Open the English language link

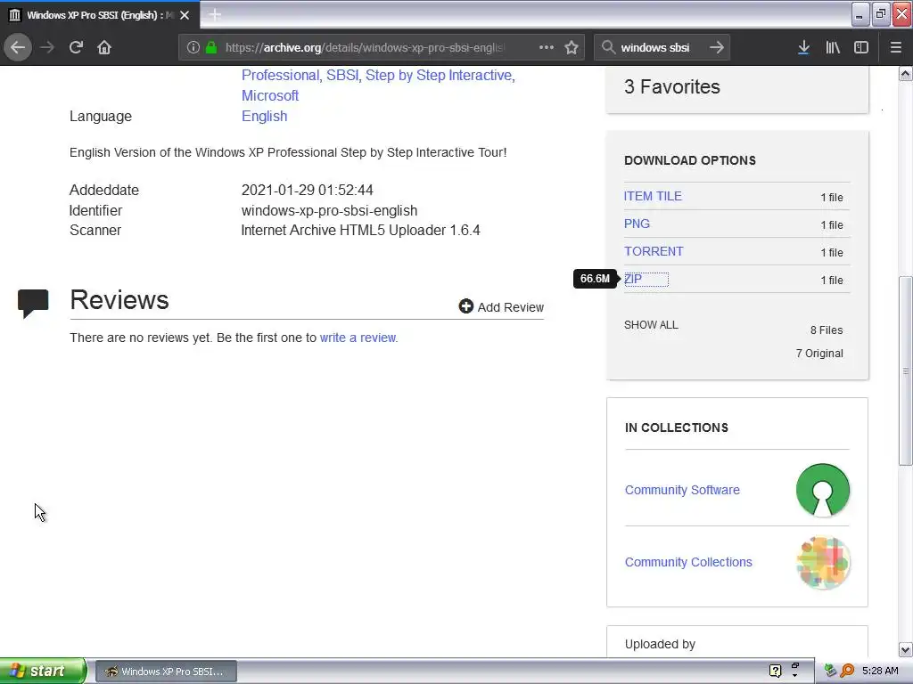[x=264, y=116]
